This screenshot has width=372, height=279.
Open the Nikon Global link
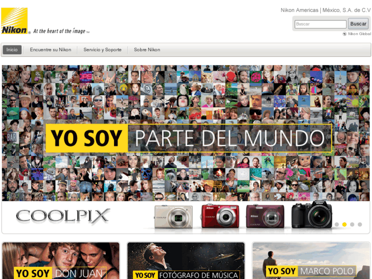[x=359, y=34]
